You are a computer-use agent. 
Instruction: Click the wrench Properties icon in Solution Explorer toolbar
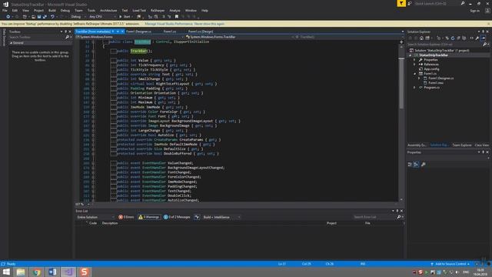(477, 38)
